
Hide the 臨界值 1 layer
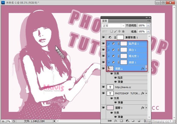(103, 43)
